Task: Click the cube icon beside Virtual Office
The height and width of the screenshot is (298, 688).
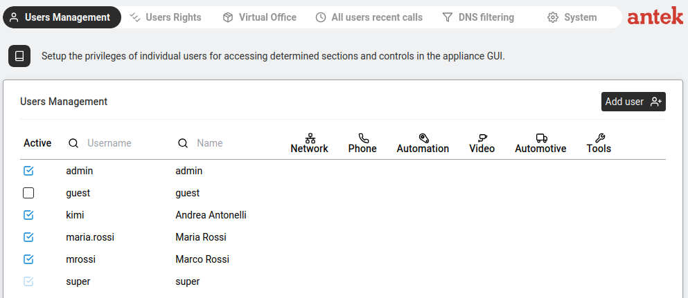Action: pyautogui.click(x=228, y=17)
